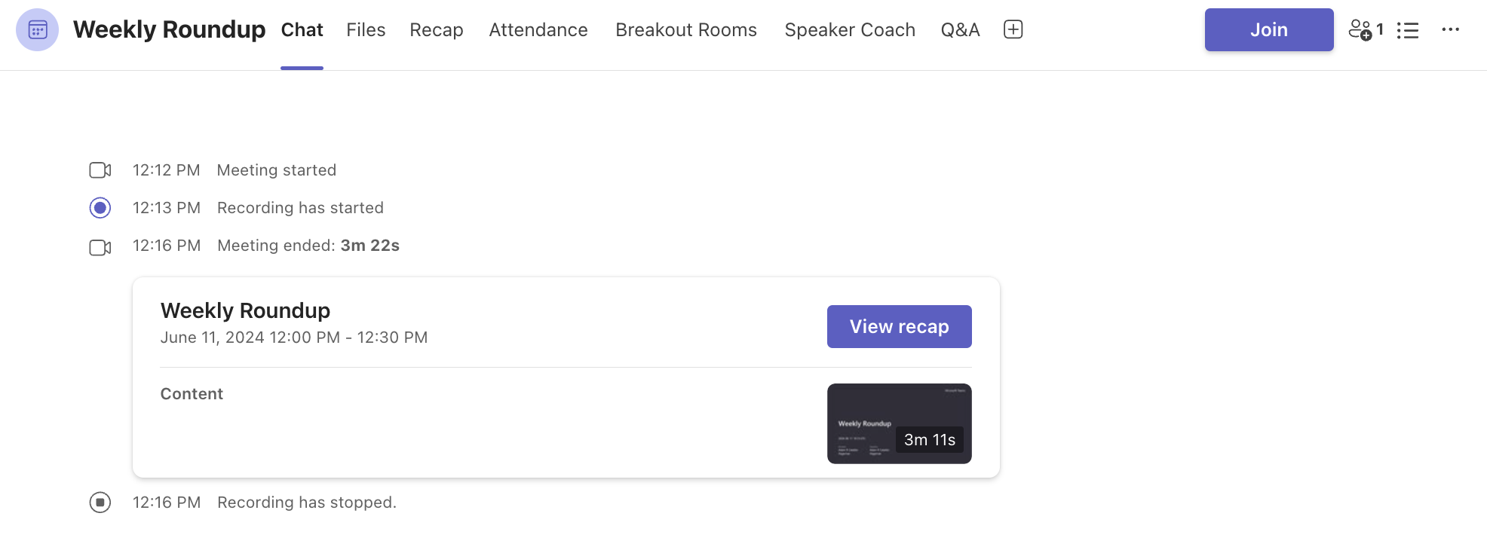Click the camera icon next to Meeting ended
The width and height of the screenshot is (1487, 553).
point(100,247)
